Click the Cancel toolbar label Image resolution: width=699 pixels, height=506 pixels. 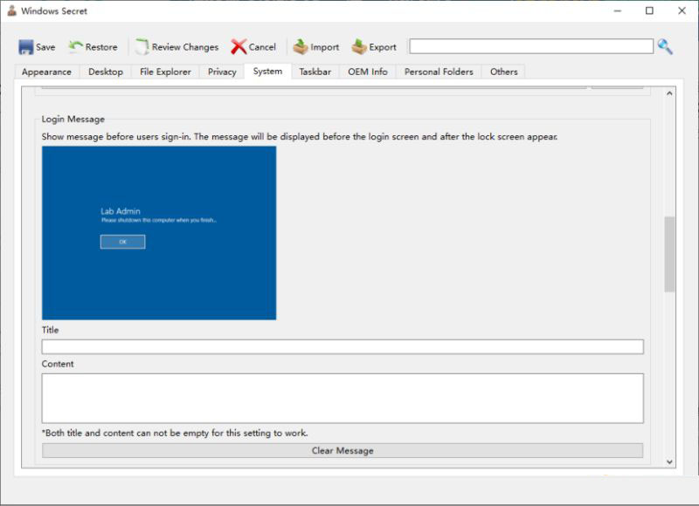click(262, 47)
